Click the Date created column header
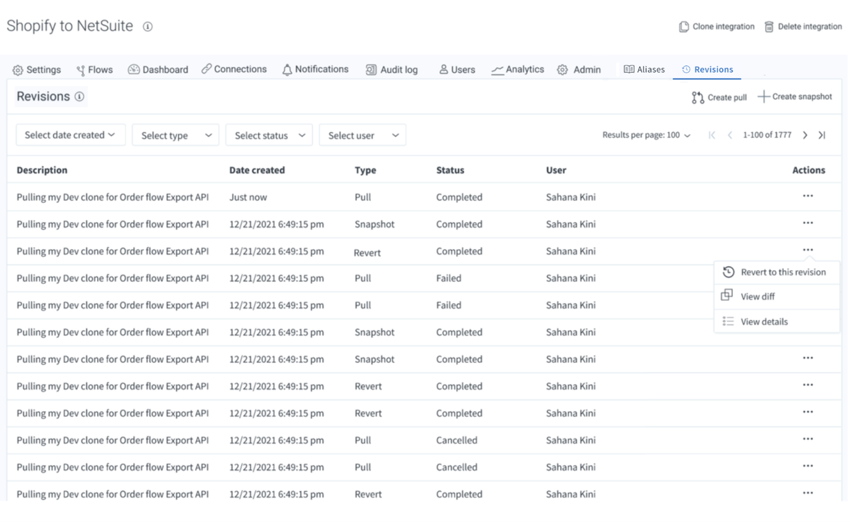Image resolution: width=850 pixels, height=522 pixels. 257,170
